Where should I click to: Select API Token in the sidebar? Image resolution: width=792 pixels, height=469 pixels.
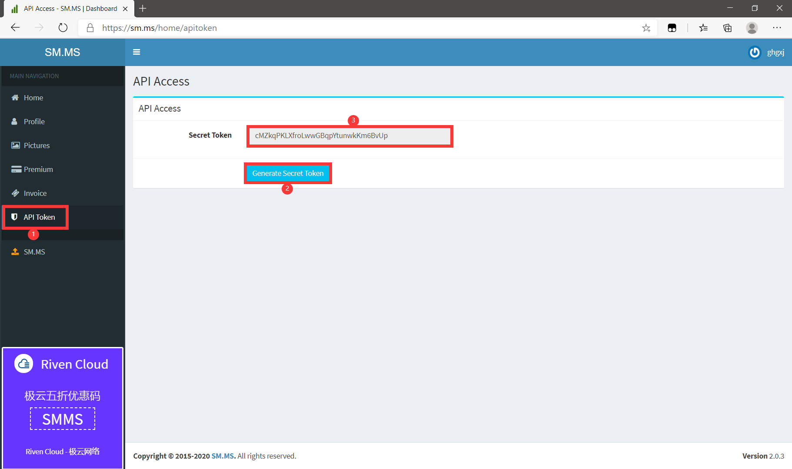tap(63, 217)
